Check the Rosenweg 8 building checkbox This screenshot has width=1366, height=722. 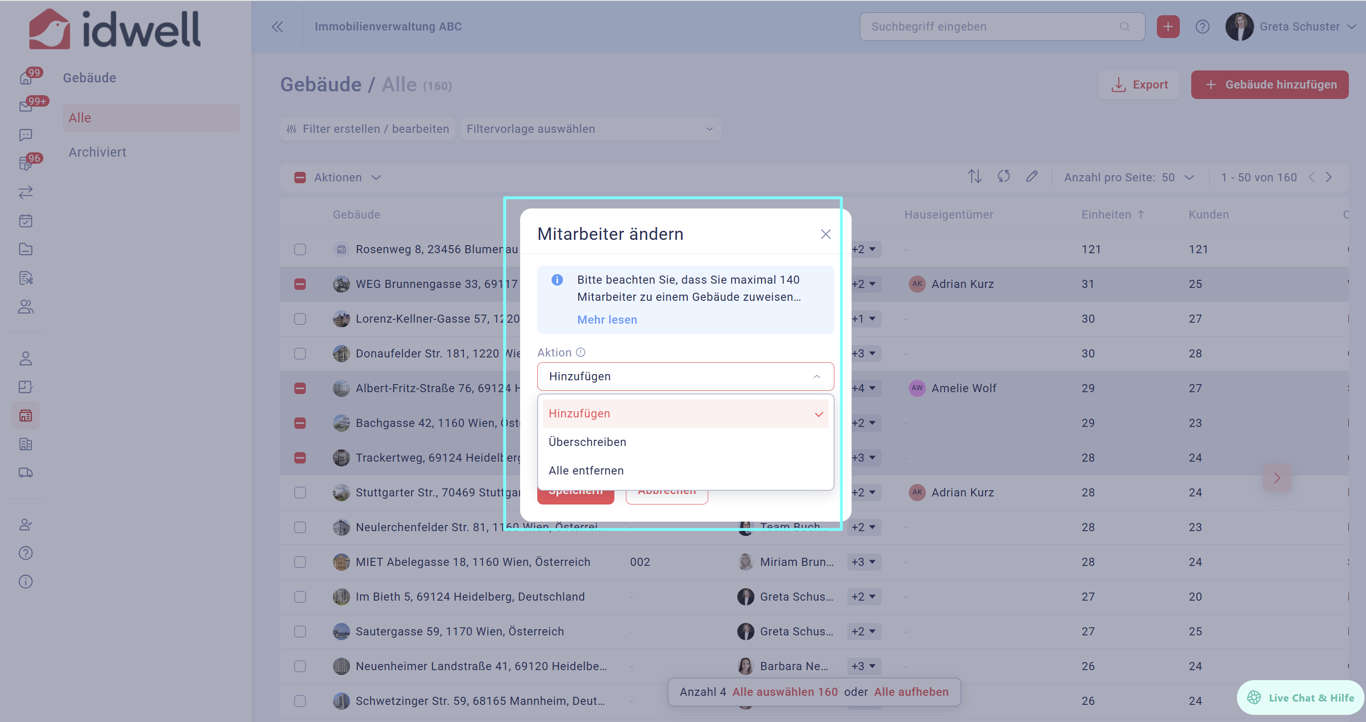(x=300, y=249)
